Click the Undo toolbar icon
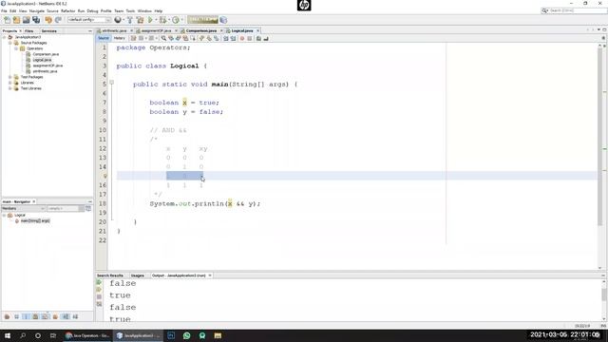This screenshot has height=342, width=608. coord(48,20)
